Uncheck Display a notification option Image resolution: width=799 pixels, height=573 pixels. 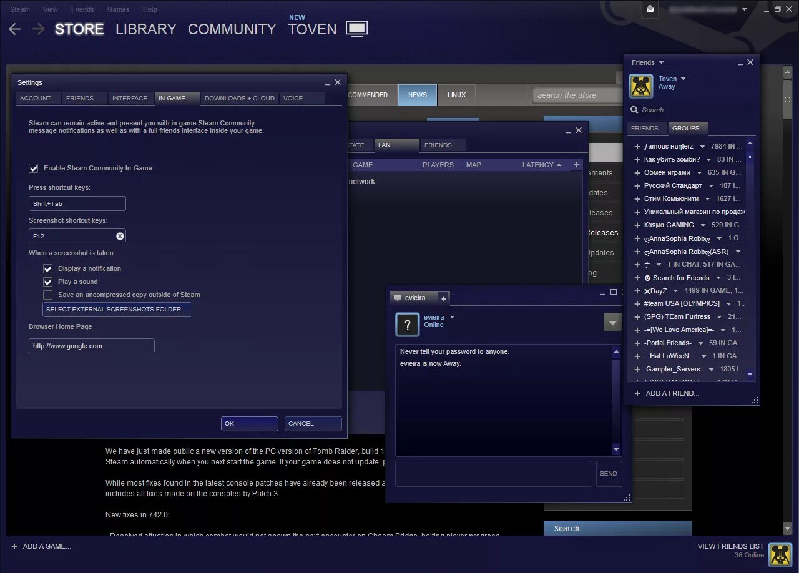coord(47,268)
